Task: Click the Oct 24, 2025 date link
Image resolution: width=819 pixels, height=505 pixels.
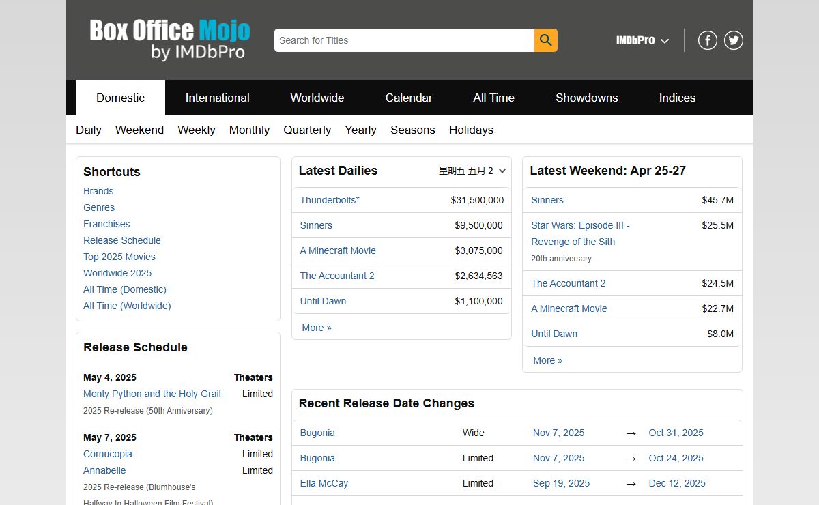Action: pyautogui.click(x=676, y=458)
